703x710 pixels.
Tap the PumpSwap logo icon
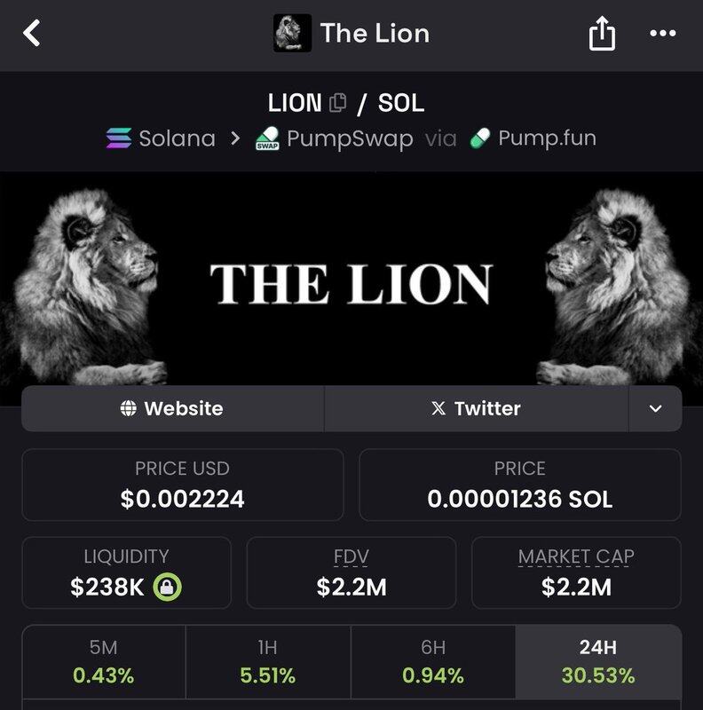click(267, 139)
